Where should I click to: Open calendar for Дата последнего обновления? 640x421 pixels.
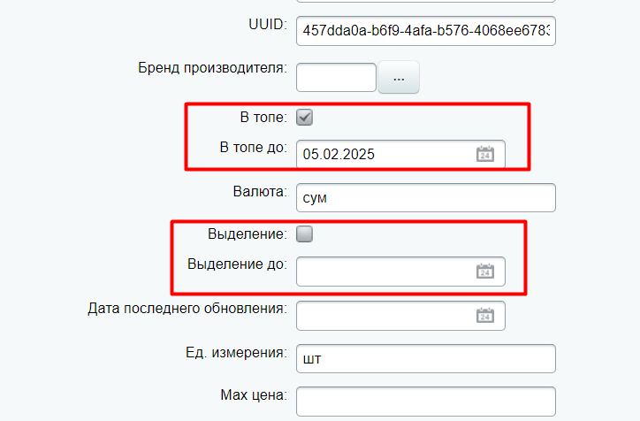pos(485,315)
